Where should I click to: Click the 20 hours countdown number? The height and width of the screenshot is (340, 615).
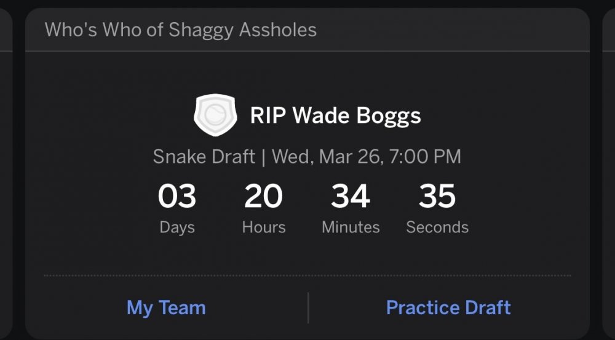point(263,197)
